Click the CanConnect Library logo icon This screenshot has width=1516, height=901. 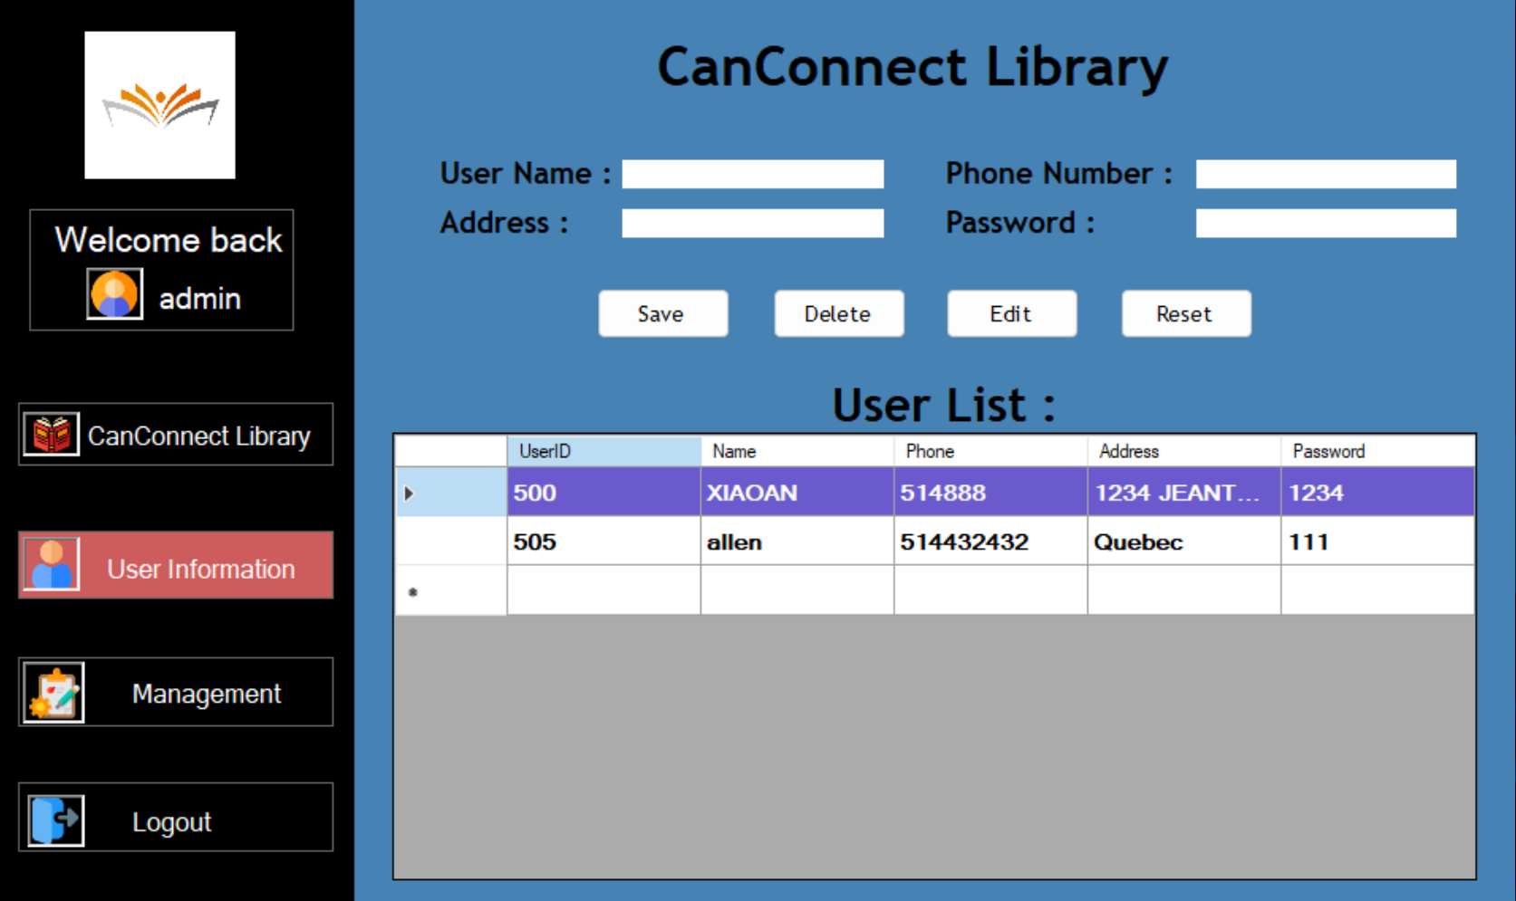(159, 103)
